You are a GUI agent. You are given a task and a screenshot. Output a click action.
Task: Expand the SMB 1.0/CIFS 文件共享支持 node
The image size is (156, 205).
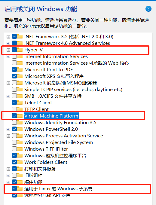[8, 96]
